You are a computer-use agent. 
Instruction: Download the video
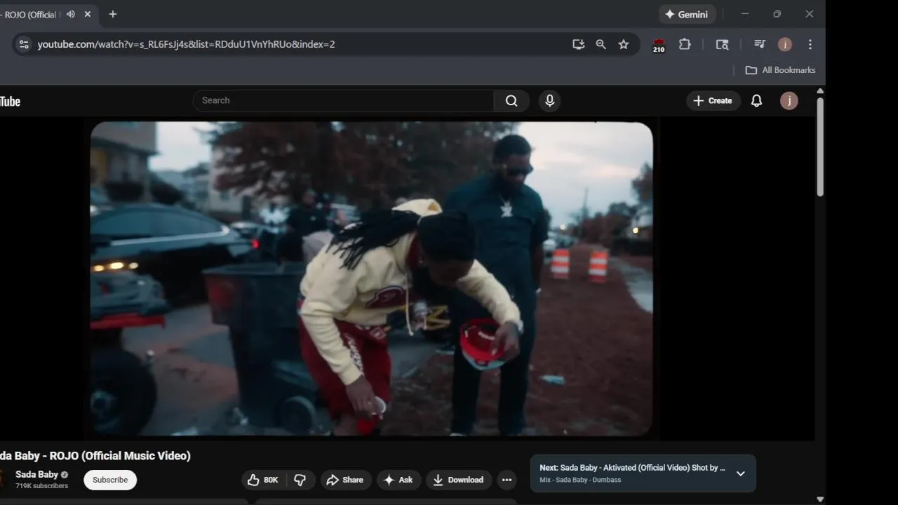coord(458,480)
